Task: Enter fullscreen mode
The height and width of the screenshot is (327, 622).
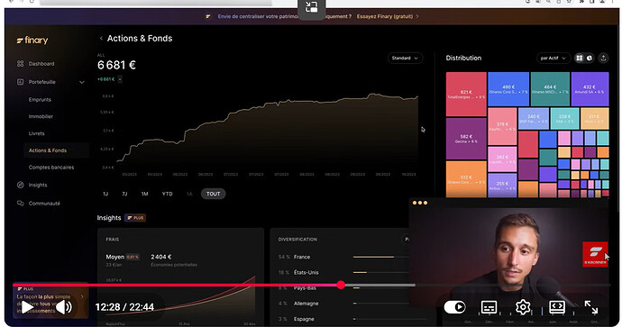Action: 591,307
